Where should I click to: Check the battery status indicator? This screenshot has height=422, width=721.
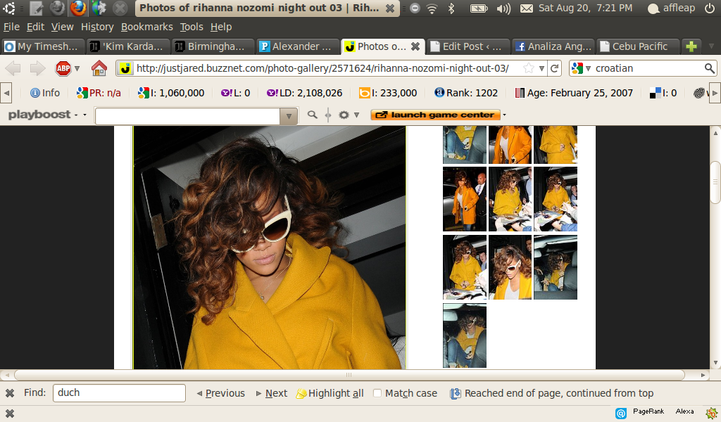[479, 8]
